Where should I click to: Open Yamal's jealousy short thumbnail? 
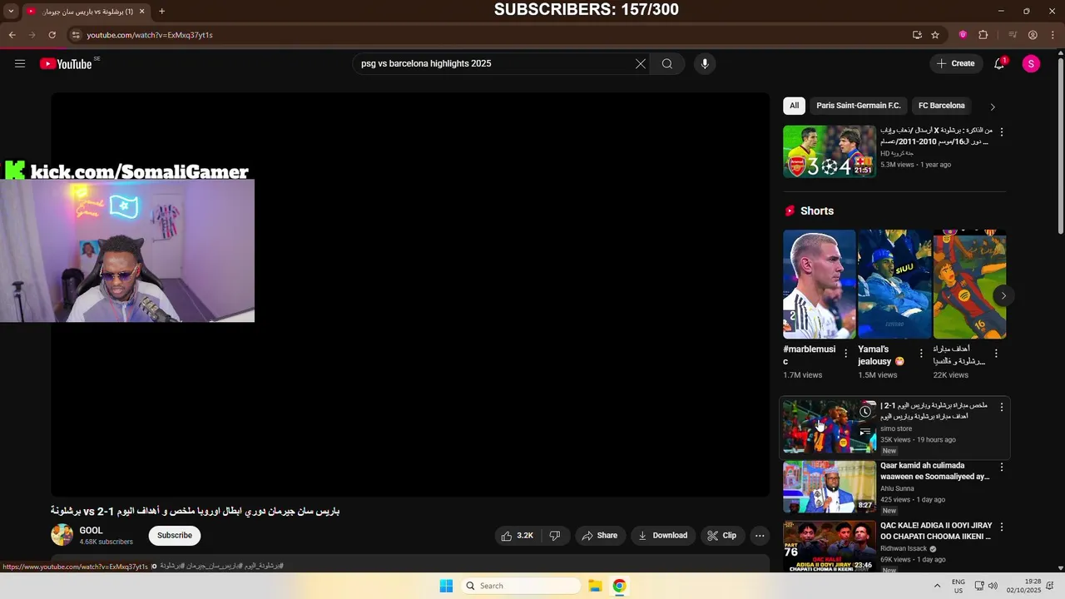894,285
